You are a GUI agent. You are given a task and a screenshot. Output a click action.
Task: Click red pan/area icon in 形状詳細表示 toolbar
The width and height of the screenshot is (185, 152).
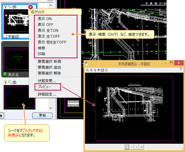pos(99,70)
